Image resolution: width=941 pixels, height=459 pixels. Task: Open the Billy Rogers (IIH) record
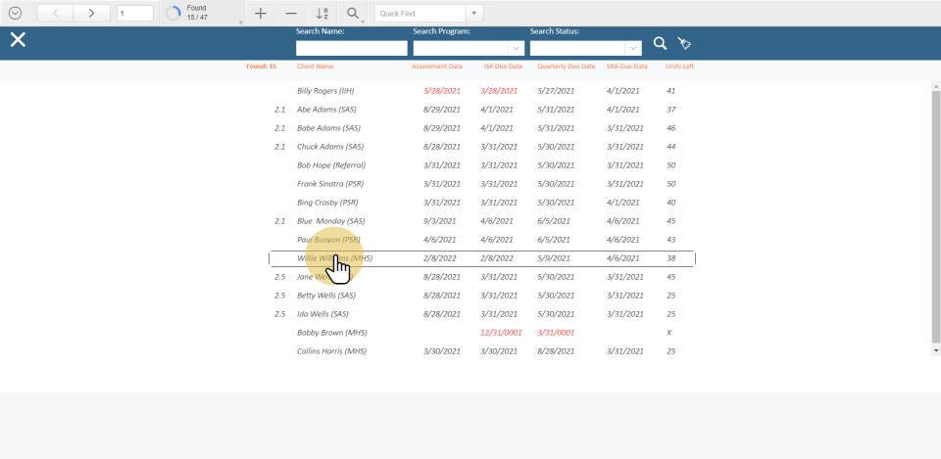pyautogui.click(x=325, y=91)
